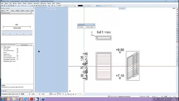
Task: Open the 'Размерная линия' dropdown in the left panel
Action: pyautogui.click(x=16, y=13)
